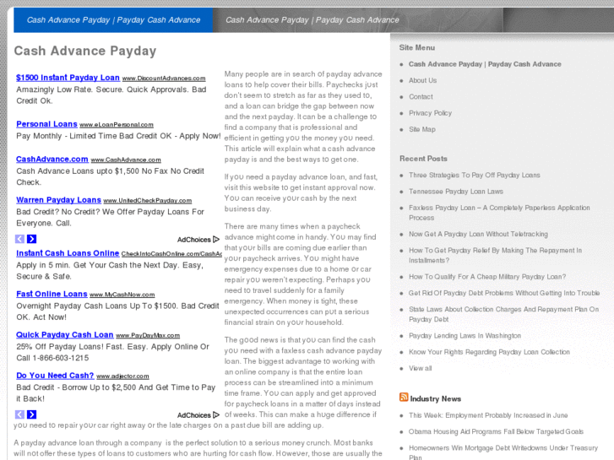This screenshot has width=614, height=460.
Task: Click the Recent Posts heading
Action: (423, 159)
